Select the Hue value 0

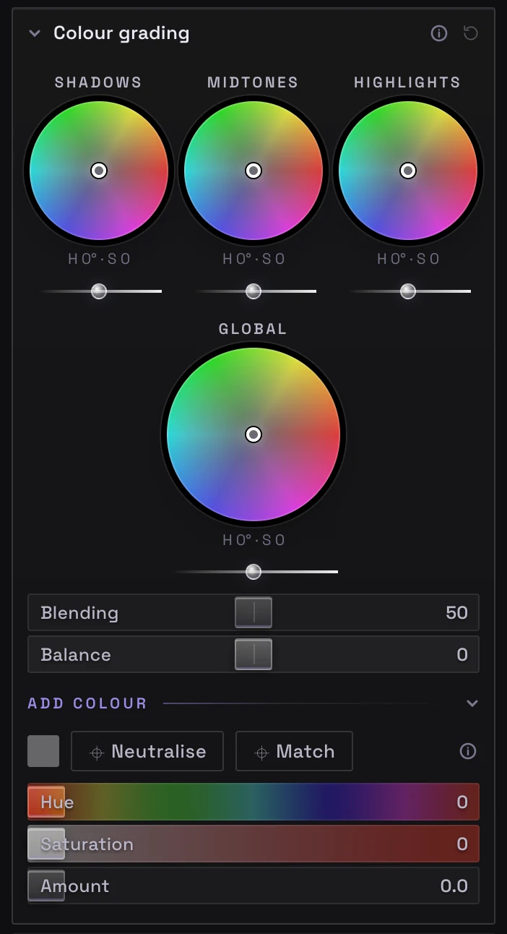[x=462, y=802]
